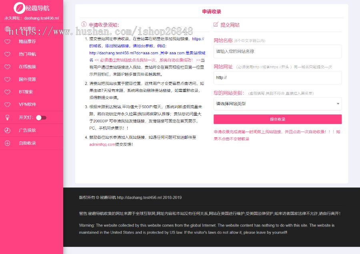360x254 pixels.
Task: Click the red 申请收录完成请第一时间 notice text
Action: 277,135
